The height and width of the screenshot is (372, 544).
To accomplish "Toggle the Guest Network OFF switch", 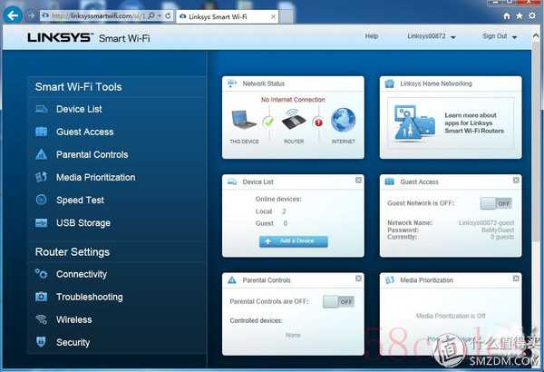I will (x=496, y=203).
